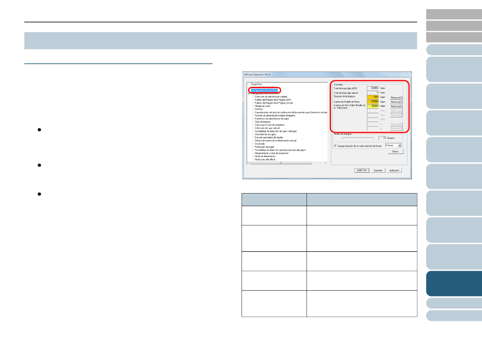Click Reiniciar(2) button for Rodillo de Freno

point(396,101)
